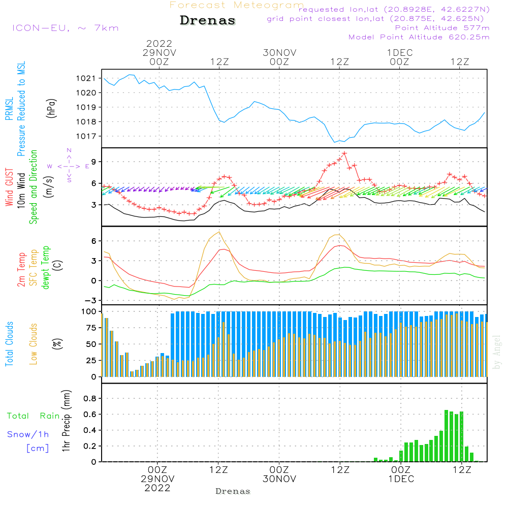Image resolution: width=508 pixels, height=508 pixels.
Task: Click the orange SFC Temp legend label
Action: click(34, 267)
